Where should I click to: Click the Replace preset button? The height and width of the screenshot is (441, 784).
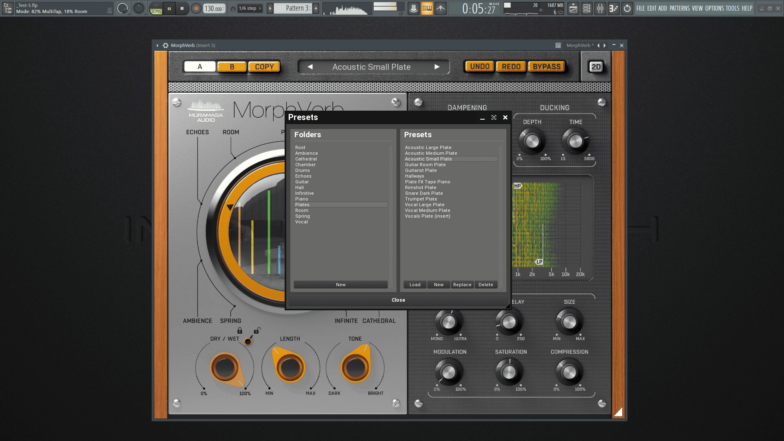(x=462, y=285)
